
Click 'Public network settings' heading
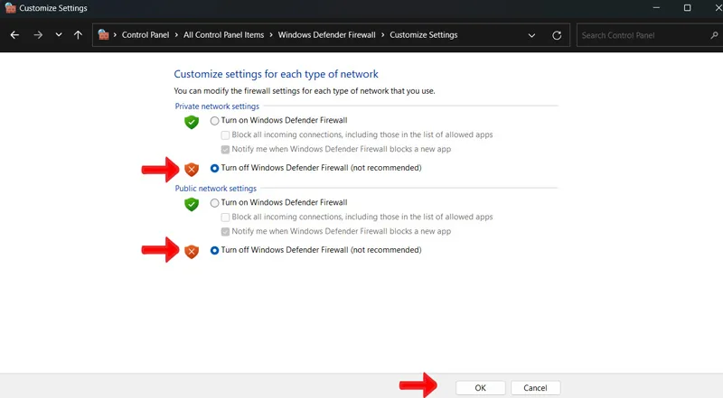click(x=215, y=189)
